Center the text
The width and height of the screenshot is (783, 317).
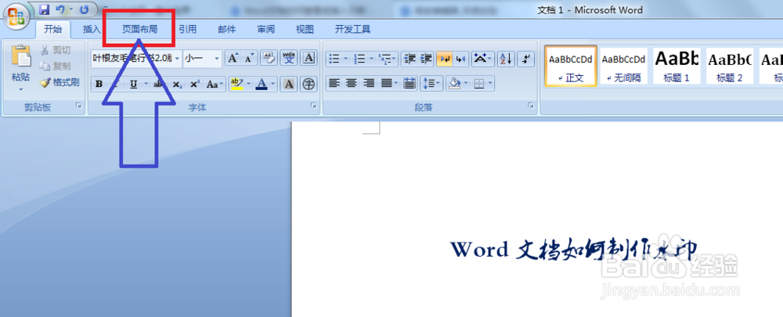[351, 84]
